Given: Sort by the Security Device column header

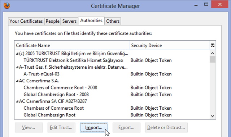Looking at the screenshot, I should [x=170, y=45].
